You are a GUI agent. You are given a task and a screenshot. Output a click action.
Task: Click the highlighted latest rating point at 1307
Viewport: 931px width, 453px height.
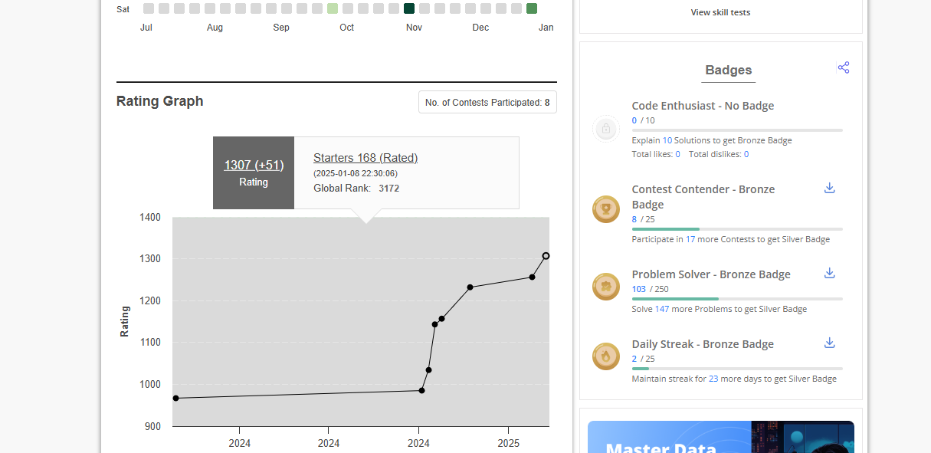tap(546, 256)
